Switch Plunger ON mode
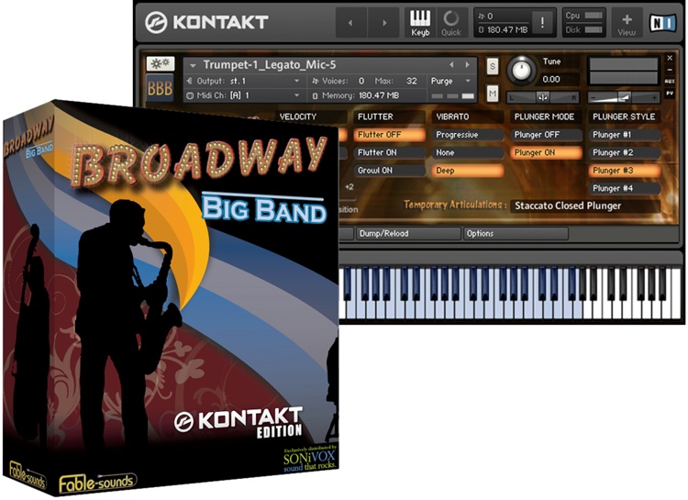 pos(547,153)
